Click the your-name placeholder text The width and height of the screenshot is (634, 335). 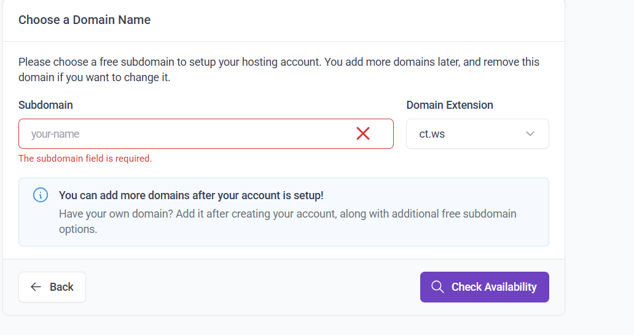(55, 134)
